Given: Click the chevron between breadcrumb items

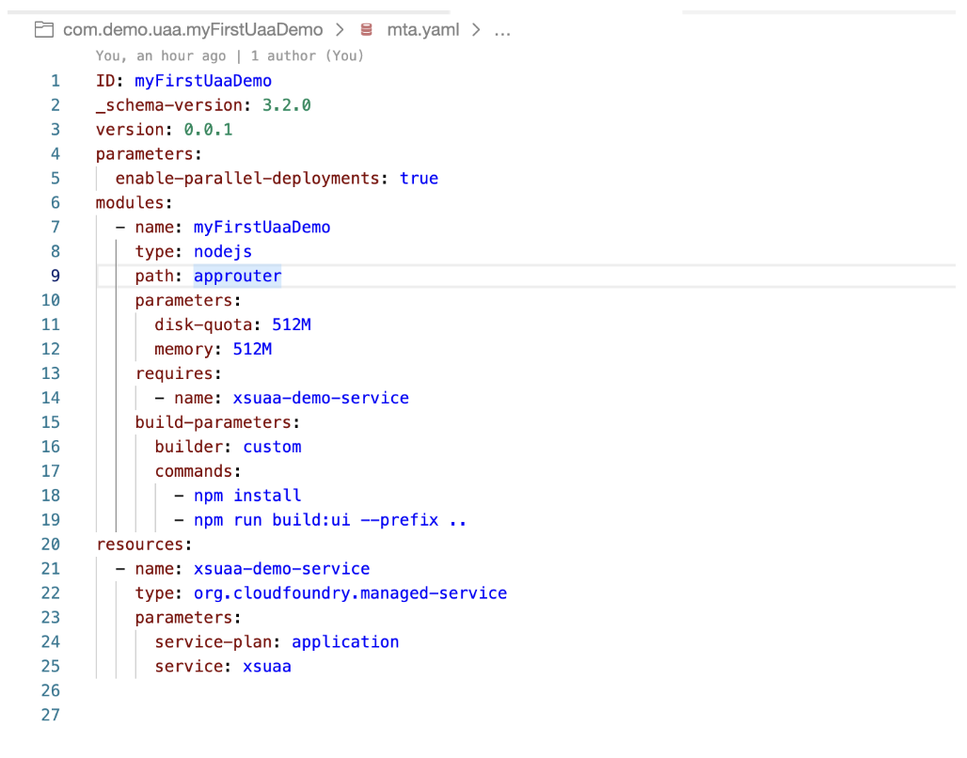Looking at the screenshot, I should click(341, 29).
